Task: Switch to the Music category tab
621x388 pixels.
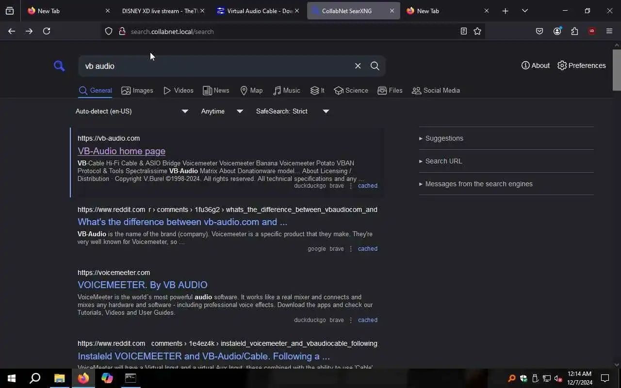Action: pos(287,91)
